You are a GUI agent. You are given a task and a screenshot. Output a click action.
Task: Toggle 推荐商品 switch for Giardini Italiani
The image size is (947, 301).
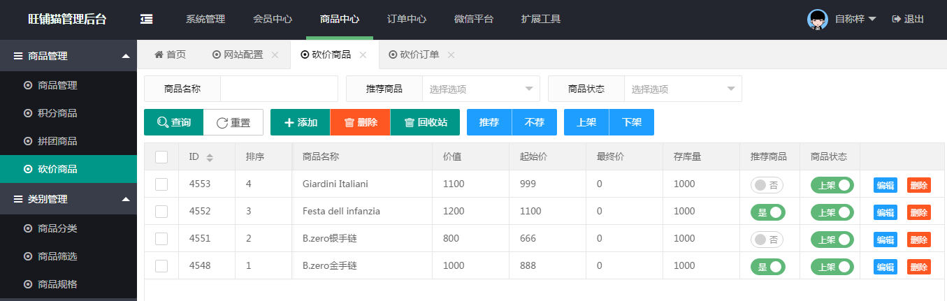pyautogui.click(x=767, y=185)
